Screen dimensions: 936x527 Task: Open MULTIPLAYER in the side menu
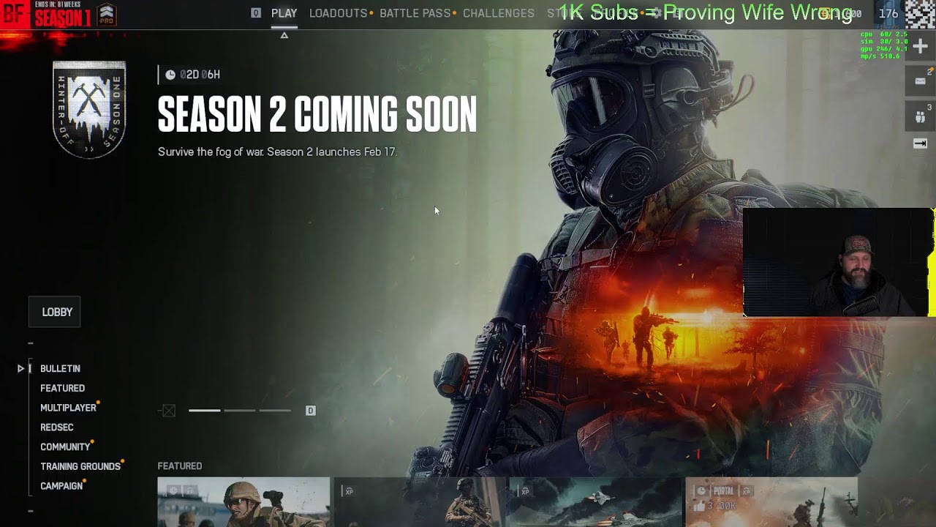pos(68,408)
